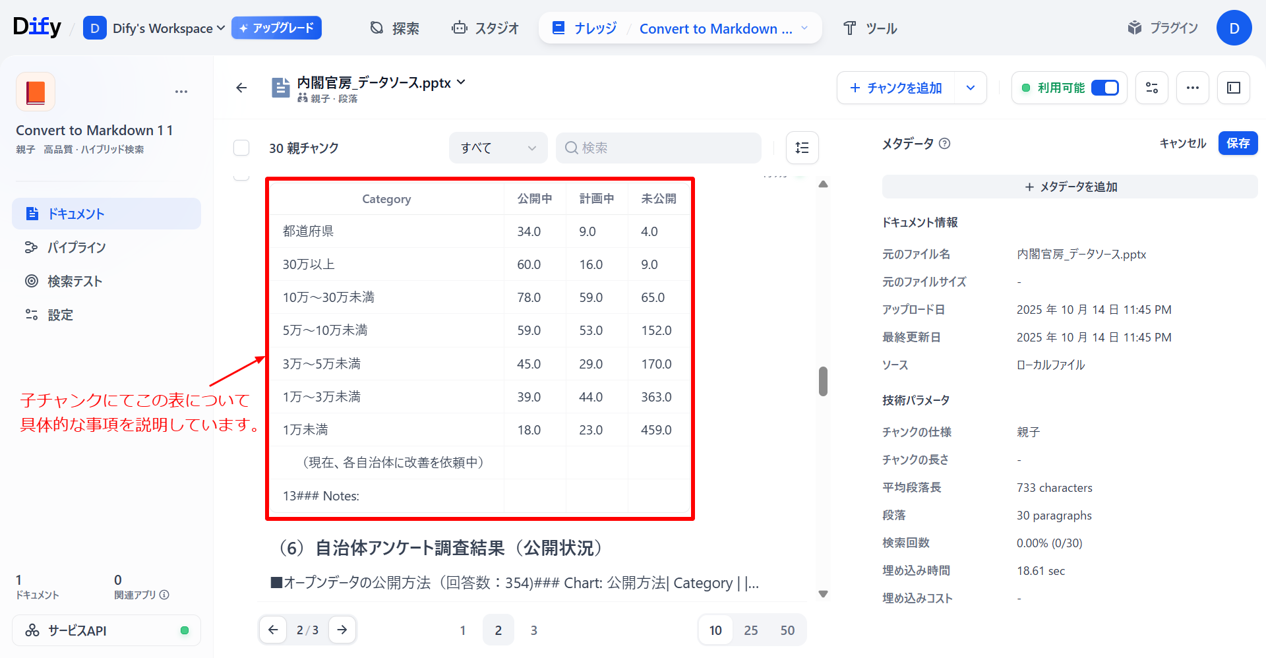
Task: Open dropdown arrow next to チャンクを追加
Action: 970,88
